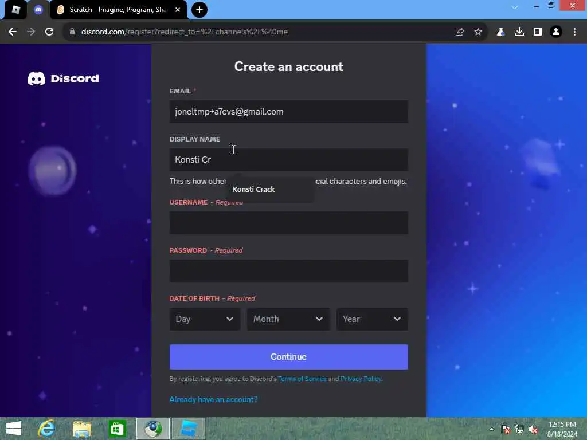Open the Windows Store taskbar icon
The height and width of the screenshot is (440, 587).
117,429
